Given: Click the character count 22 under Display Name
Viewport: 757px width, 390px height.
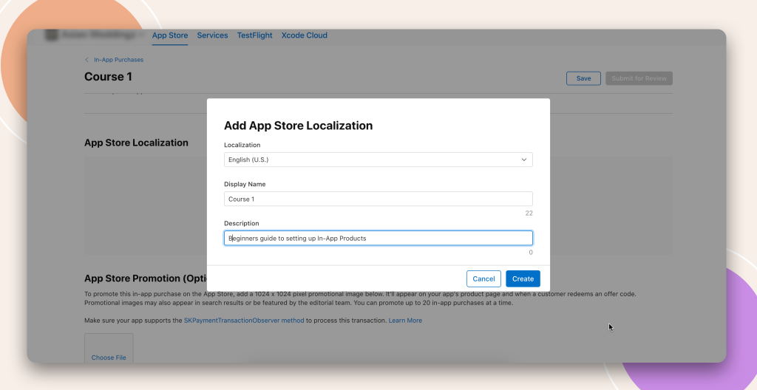Looking at the screenshot, I should coord(529,213).
